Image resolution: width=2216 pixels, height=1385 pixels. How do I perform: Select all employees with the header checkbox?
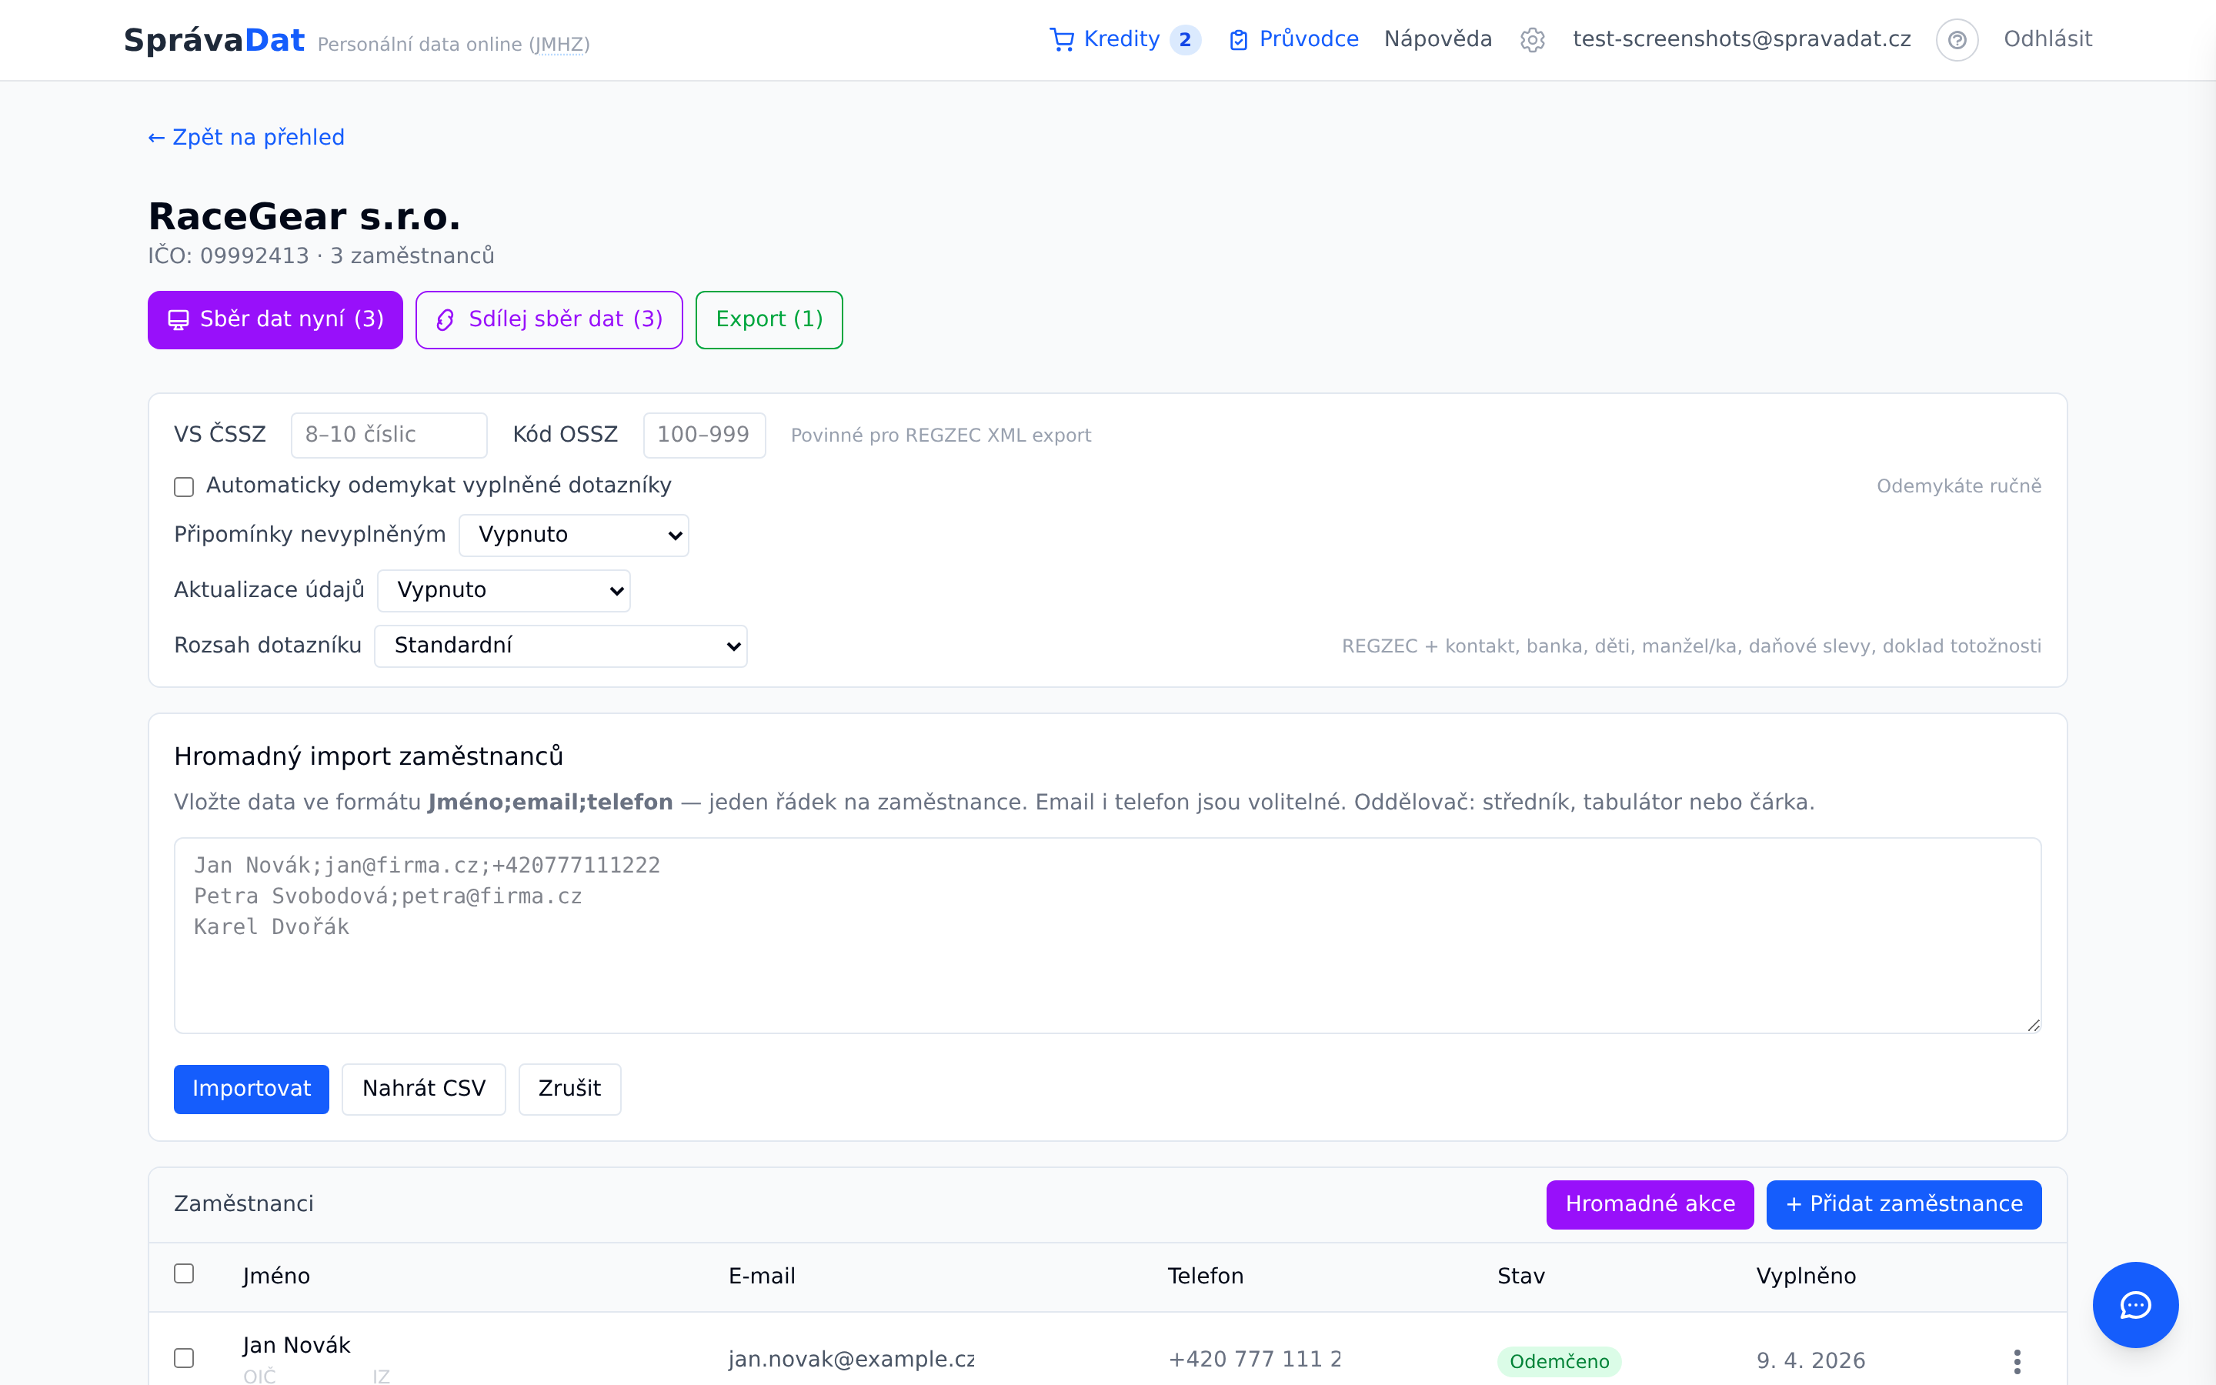(184, 1273)
